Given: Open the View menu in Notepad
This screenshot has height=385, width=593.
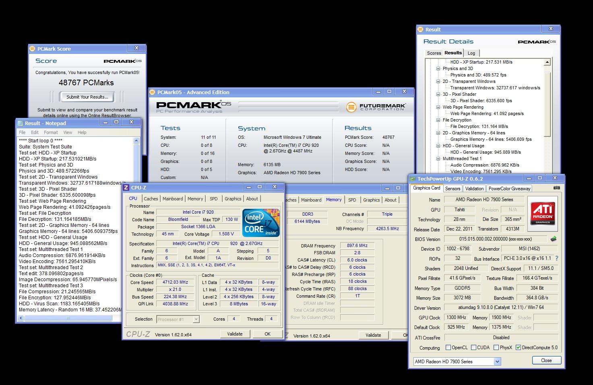Looking at the screenshot, I should (68, 132).
